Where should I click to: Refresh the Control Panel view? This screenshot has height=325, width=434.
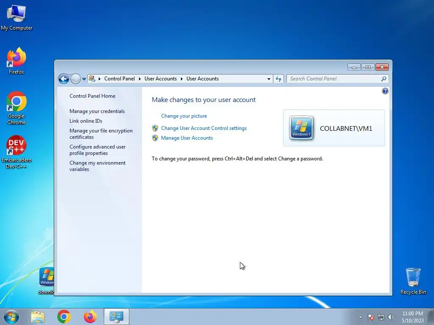pos(278,79)
